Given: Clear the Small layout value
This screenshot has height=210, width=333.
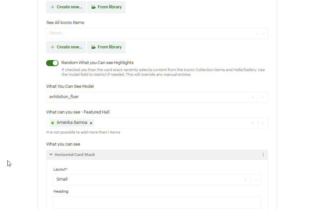Looking at the screenshot, I should pos(245,180).
